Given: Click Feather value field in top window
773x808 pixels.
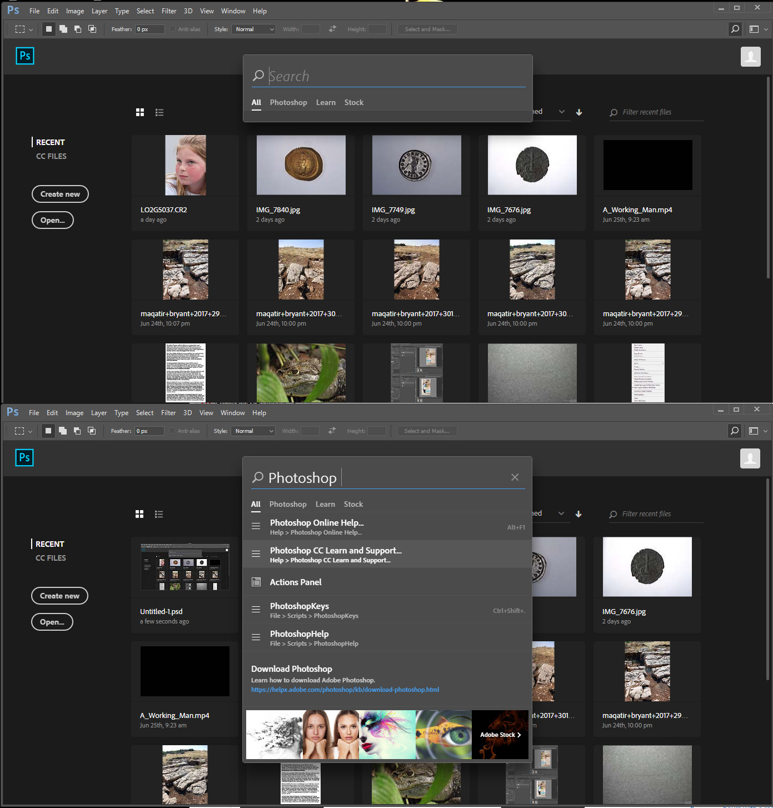Looking at the screenshot, I should [x=150, y=29].
